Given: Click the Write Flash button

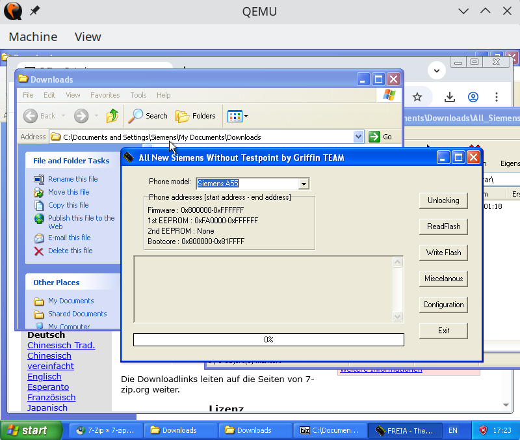Looking at the screenshot, I should point(443,253).
